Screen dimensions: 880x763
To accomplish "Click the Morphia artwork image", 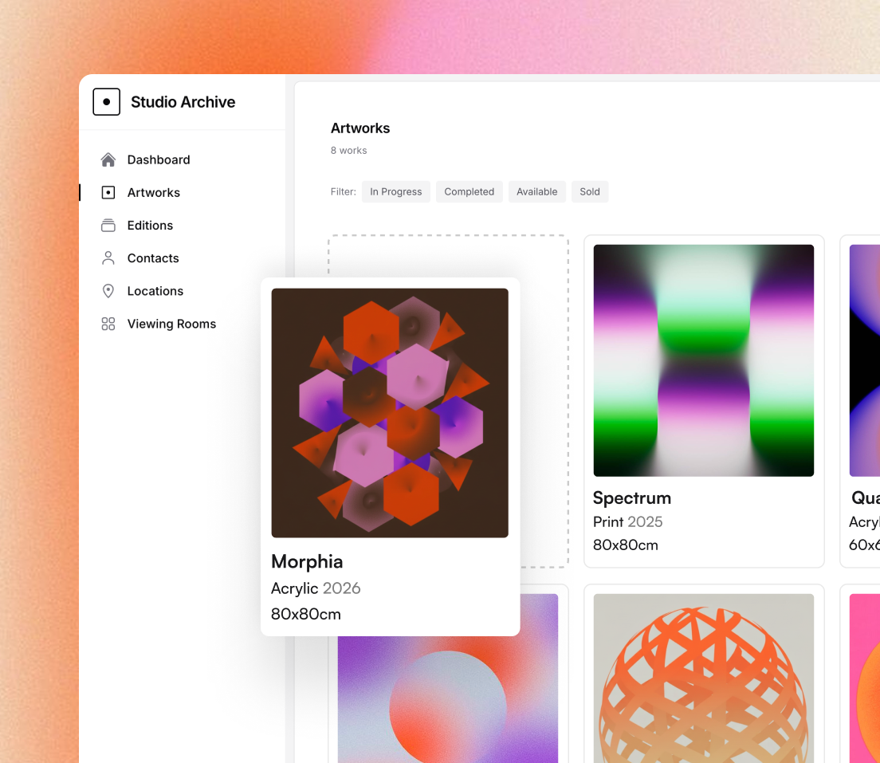I will click(390, 413).
